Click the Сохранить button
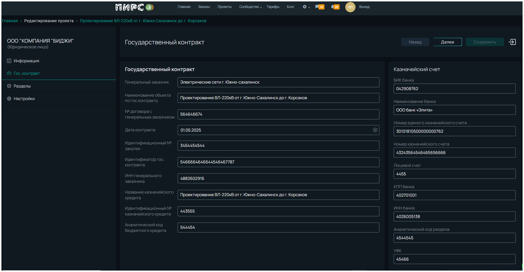The image size is (524, 272). coord(485,42)
